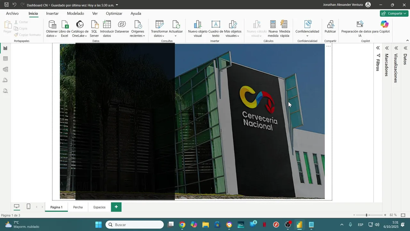Open the Archivo menu
The width and height of the screenshot is (410, 231).
[x=12, y=13]
